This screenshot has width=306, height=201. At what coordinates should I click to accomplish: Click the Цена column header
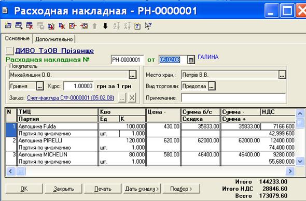163,115
